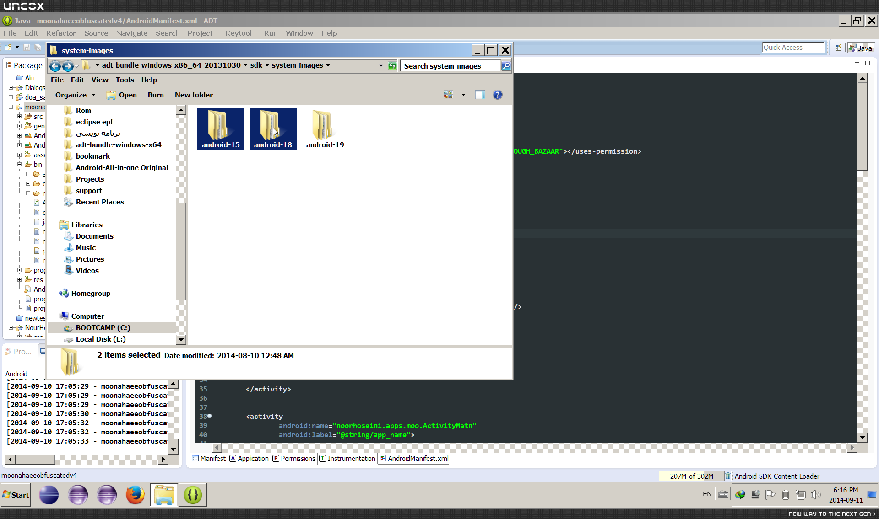The image size is (879, 519).
Task: Open the Keytool menu in Eclipse
Action: coord(239,33)
